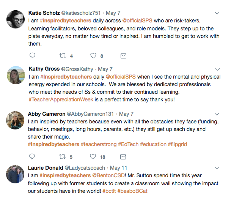Like Katie Scholz's tweet
The height and width of the screenshot is (205, 231).
93,55
